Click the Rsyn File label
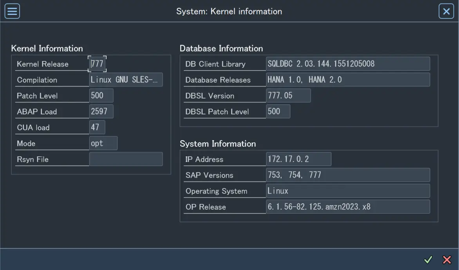This screenshot has height=270, width=459. (33, 159)
